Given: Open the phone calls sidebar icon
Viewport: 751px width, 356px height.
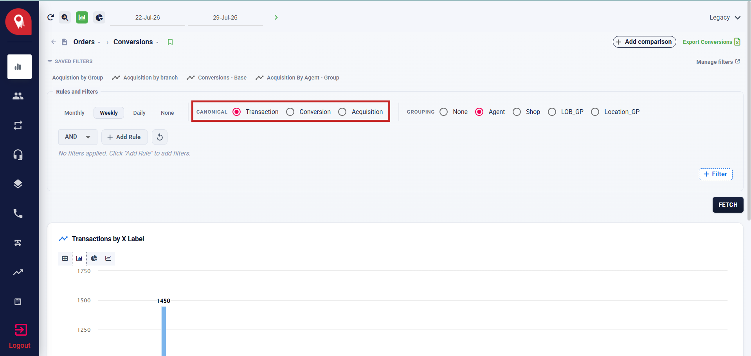Looking at the screenshot, I should 18,213.
